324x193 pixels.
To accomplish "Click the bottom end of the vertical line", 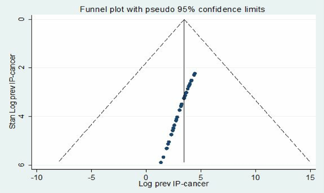I will coord(184,162).
